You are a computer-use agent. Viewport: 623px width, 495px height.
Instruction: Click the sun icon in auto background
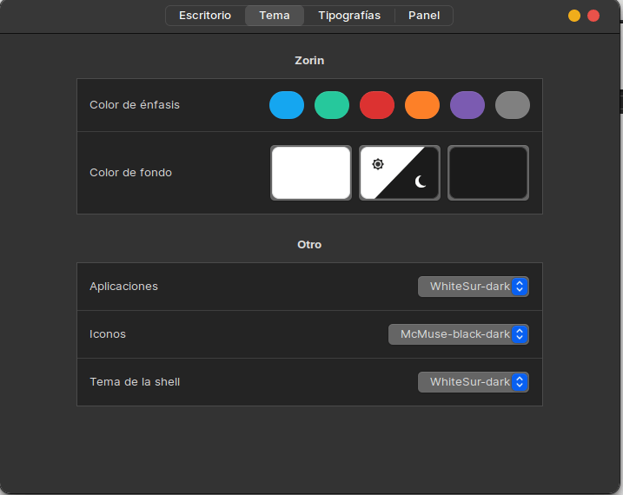(x=378, y=164)
